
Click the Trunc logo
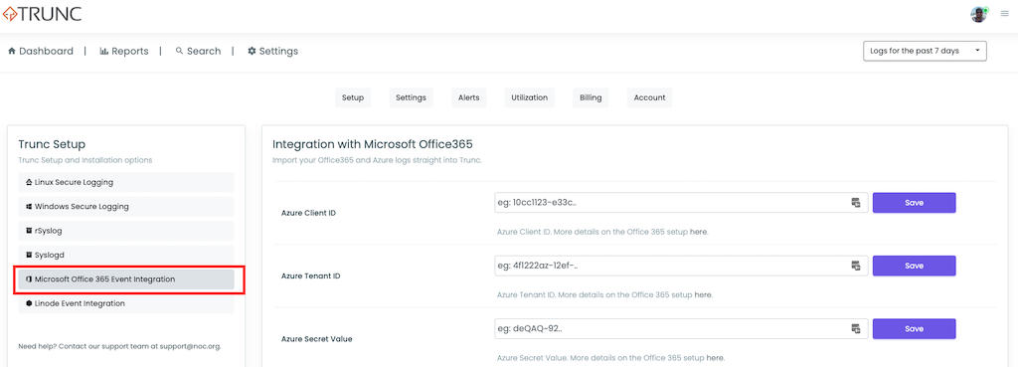pyautogui.click(x=42, y=14)
